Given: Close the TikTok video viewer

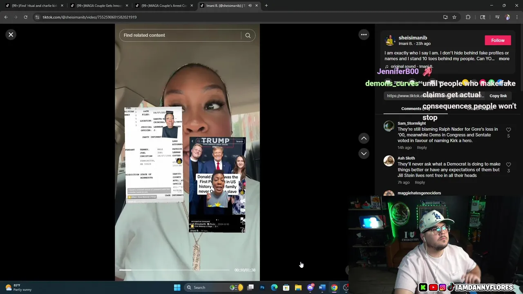Looking at the screenshot, I should (x=11, y=35).
